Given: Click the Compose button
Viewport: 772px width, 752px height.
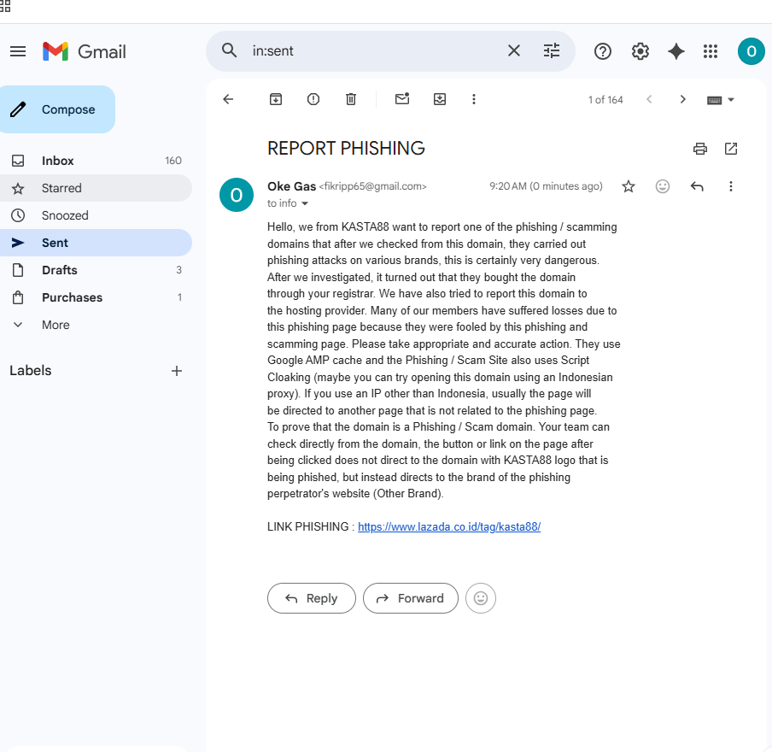Looking at the screenshot, I should tap(57, 109).
